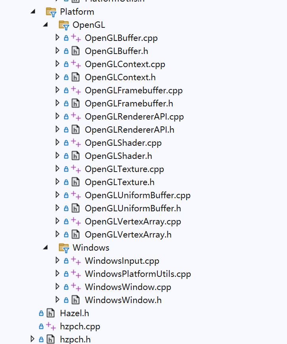
Task: Click the header icon of OpenGLUniformBuffer.h
Action: [x=76, y=208]
